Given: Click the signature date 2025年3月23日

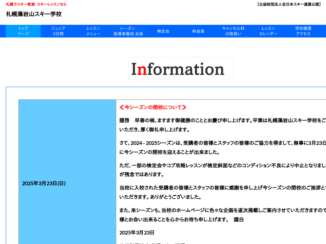Looking at the screenshot, I should click(137, 233).
